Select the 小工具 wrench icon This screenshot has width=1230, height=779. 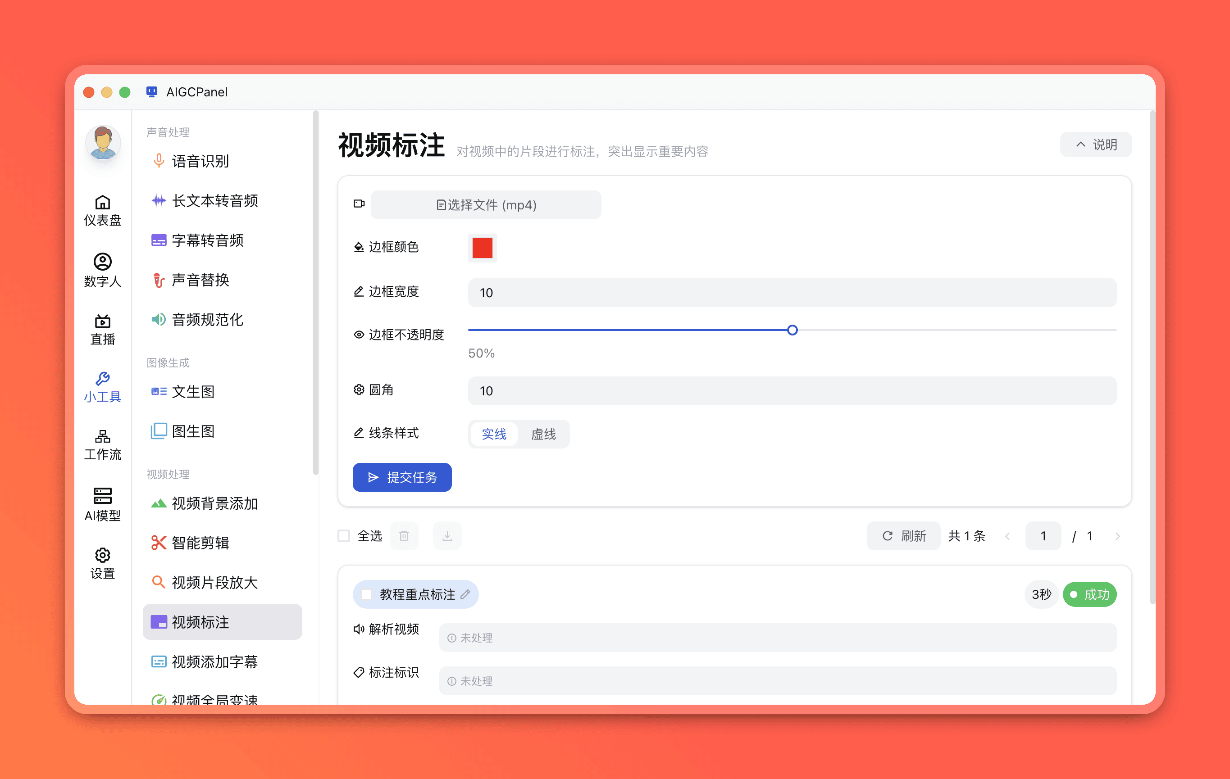[103, 379]
